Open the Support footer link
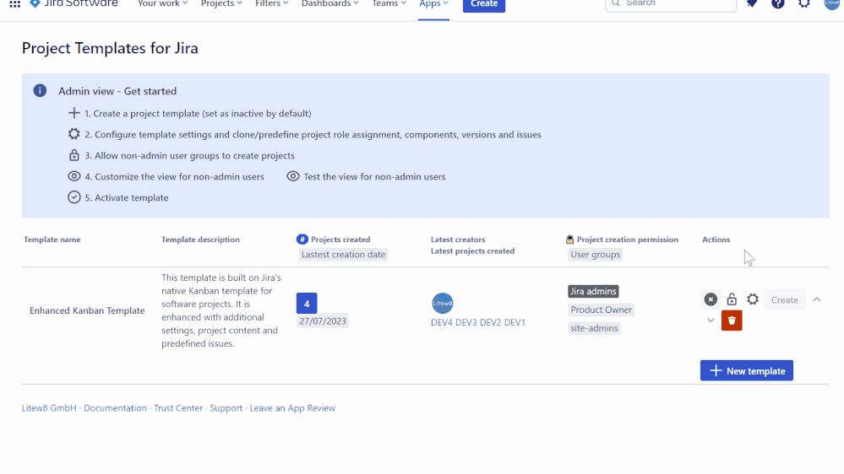The width and height of the screenshot is (844, 474). 226,408
